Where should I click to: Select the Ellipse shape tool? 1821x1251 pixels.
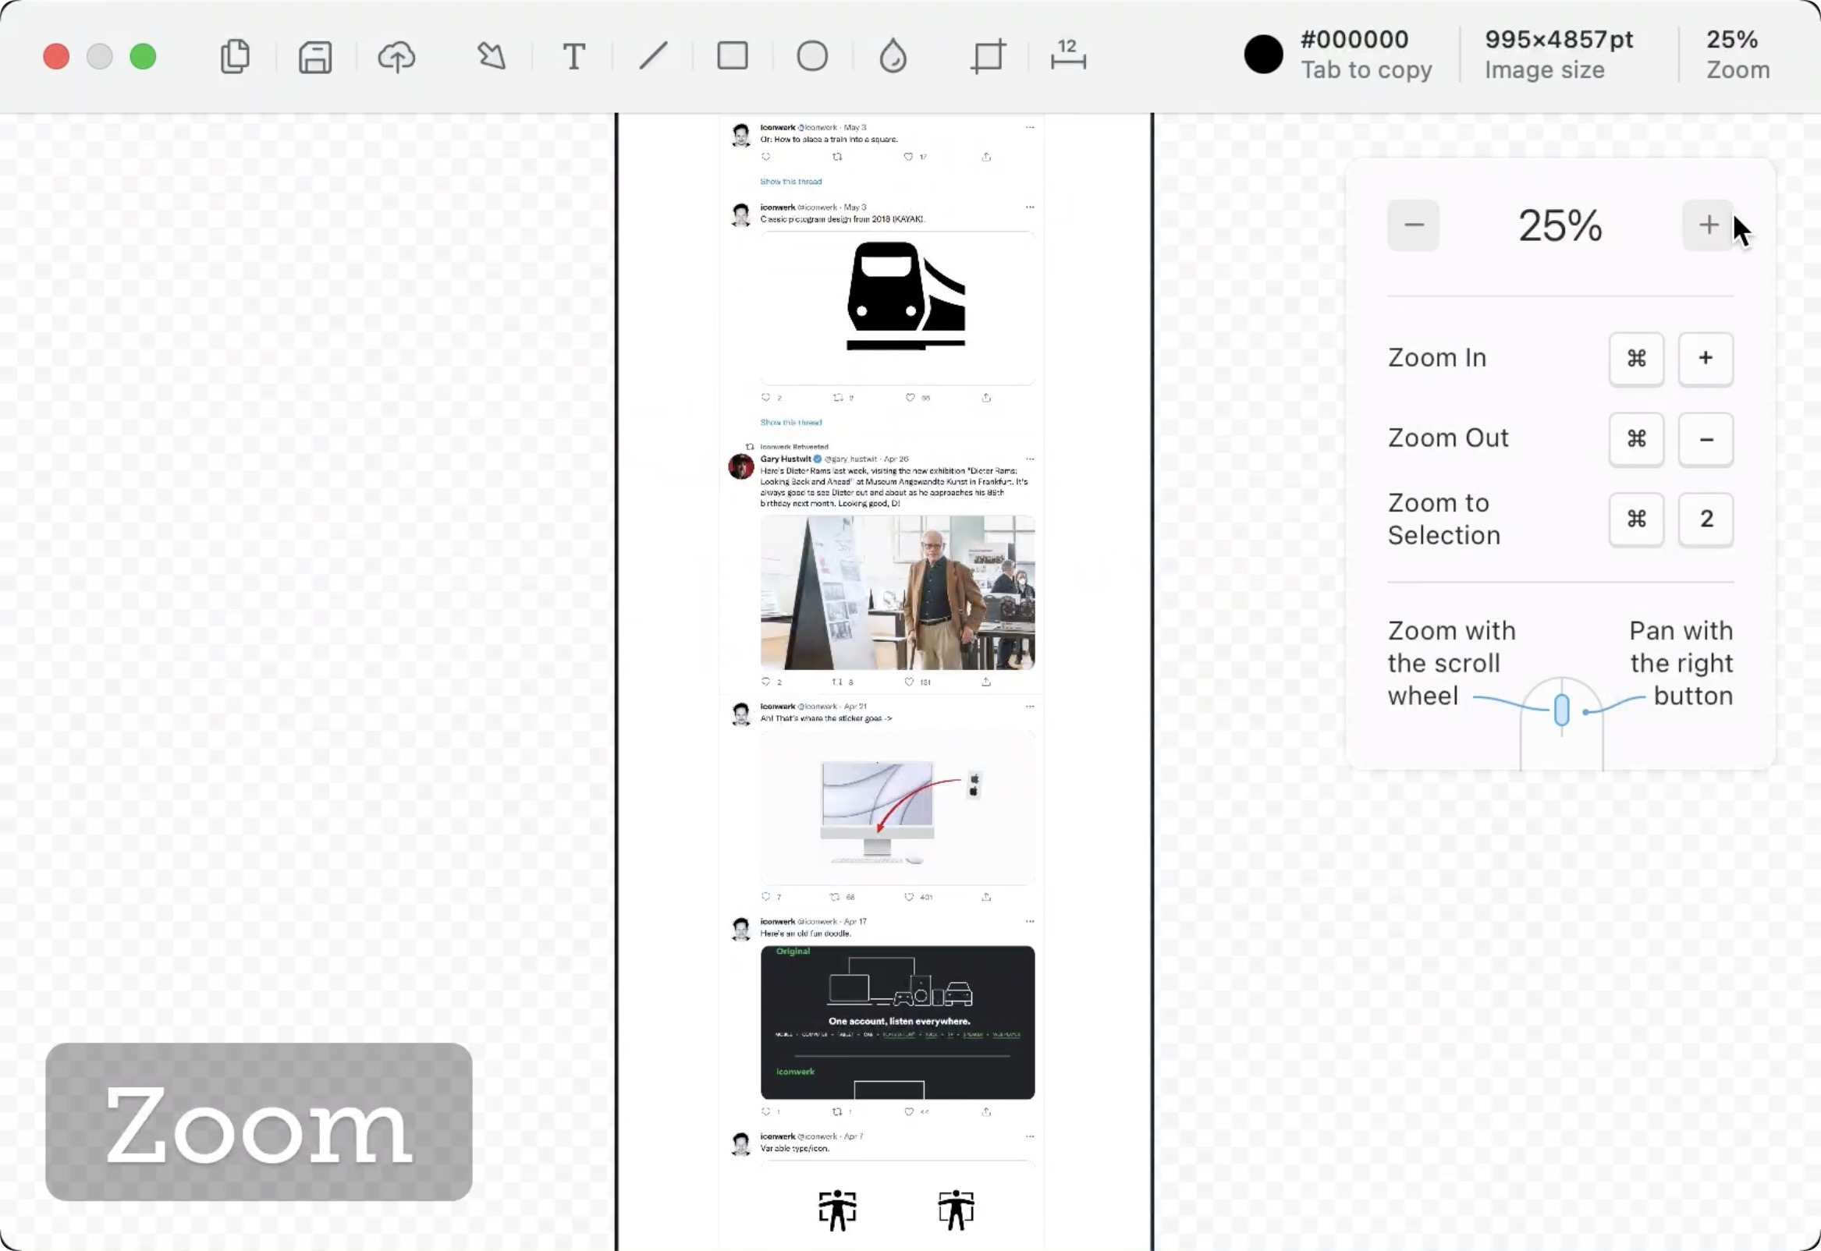(x=812, y=56)
